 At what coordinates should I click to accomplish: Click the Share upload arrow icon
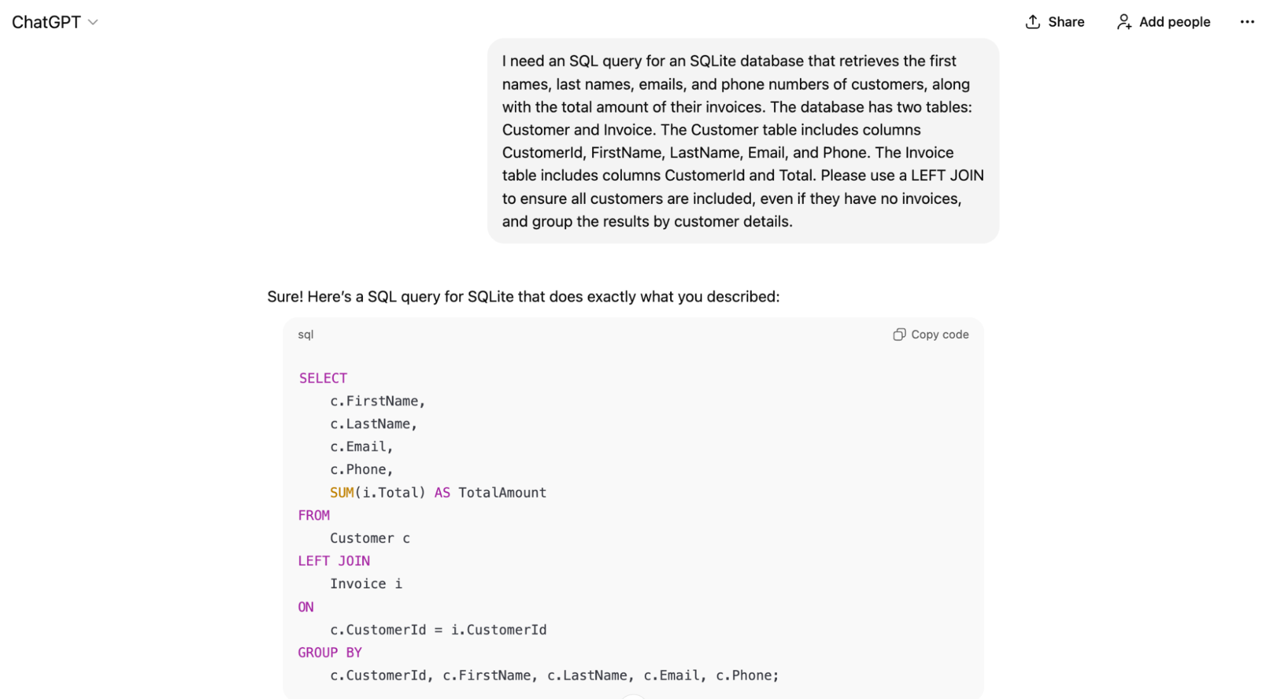coord(1032,22)
